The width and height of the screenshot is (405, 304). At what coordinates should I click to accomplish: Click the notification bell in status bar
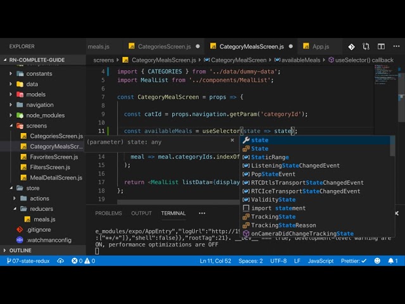[394, 261]
